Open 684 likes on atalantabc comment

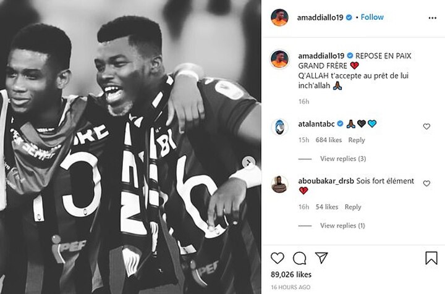(329, 140)
